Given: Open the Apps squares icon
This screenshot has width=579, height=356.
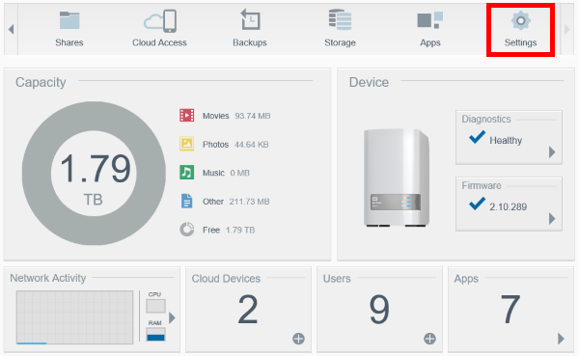Looking at the screenshot, I should click(429, 20).
